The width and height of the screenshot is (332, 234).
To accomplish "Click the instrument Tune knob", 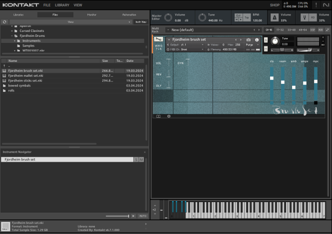I will pyautogui.click(x=275, y=41).
